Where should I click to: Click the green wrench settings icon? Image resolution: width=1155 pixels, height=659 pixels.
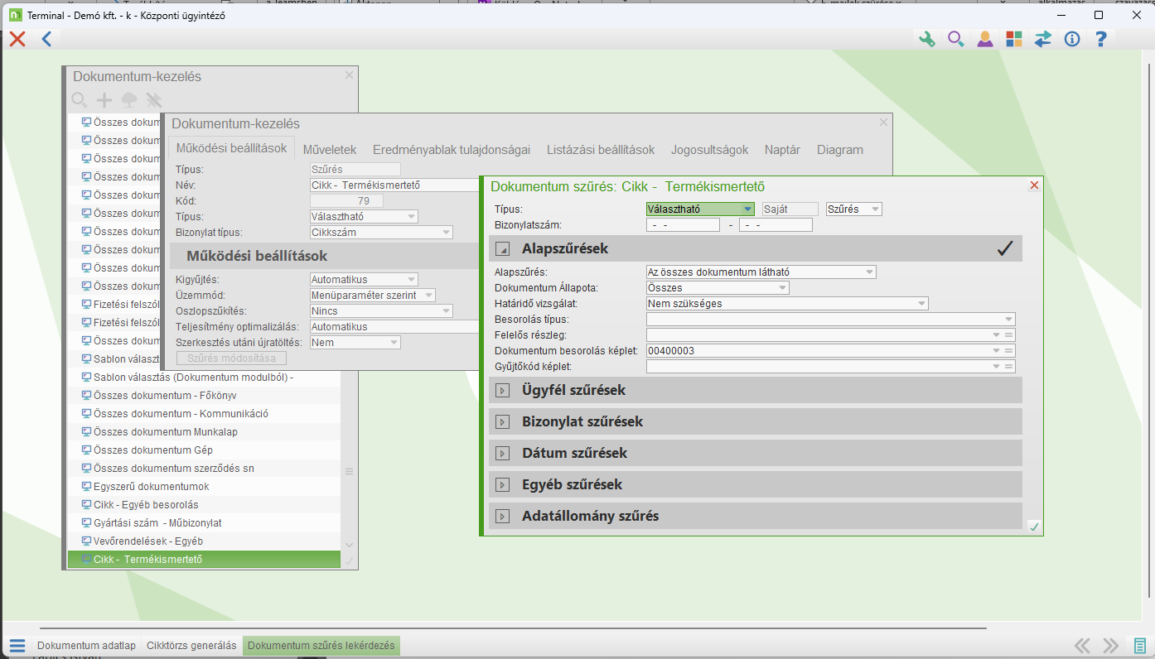tap(927, 39)
